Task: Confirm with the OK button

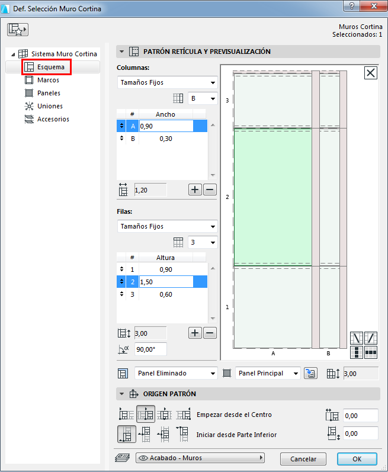Action: click(357, 459)
